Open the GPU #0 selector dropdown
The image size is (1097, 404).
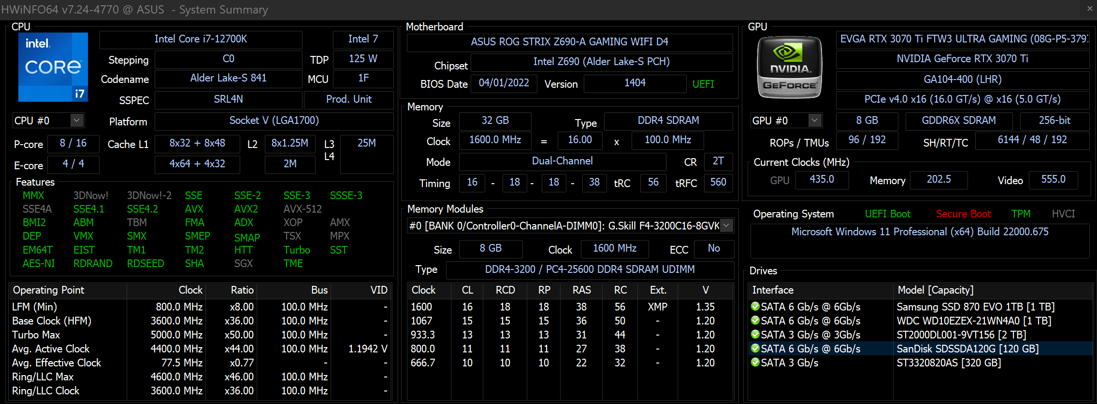point(815,121)
